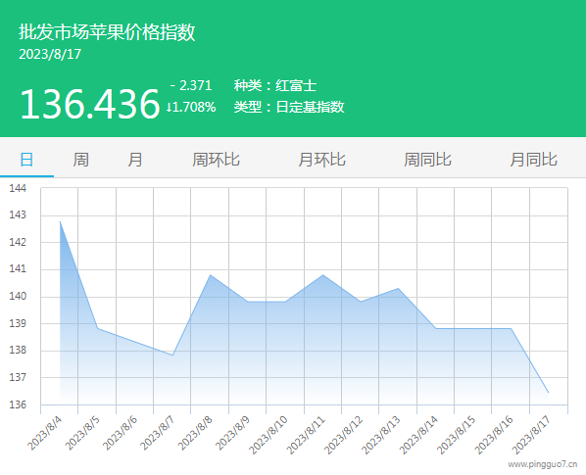
Task: Open the 月同比 tab
Action: coord(534,160)
